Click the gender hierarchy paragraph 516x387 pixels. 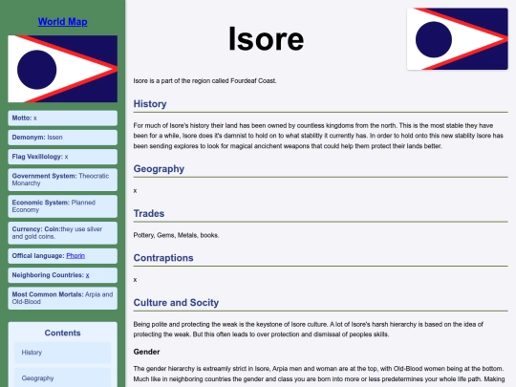pyautogui.click(x=319, y=374)
